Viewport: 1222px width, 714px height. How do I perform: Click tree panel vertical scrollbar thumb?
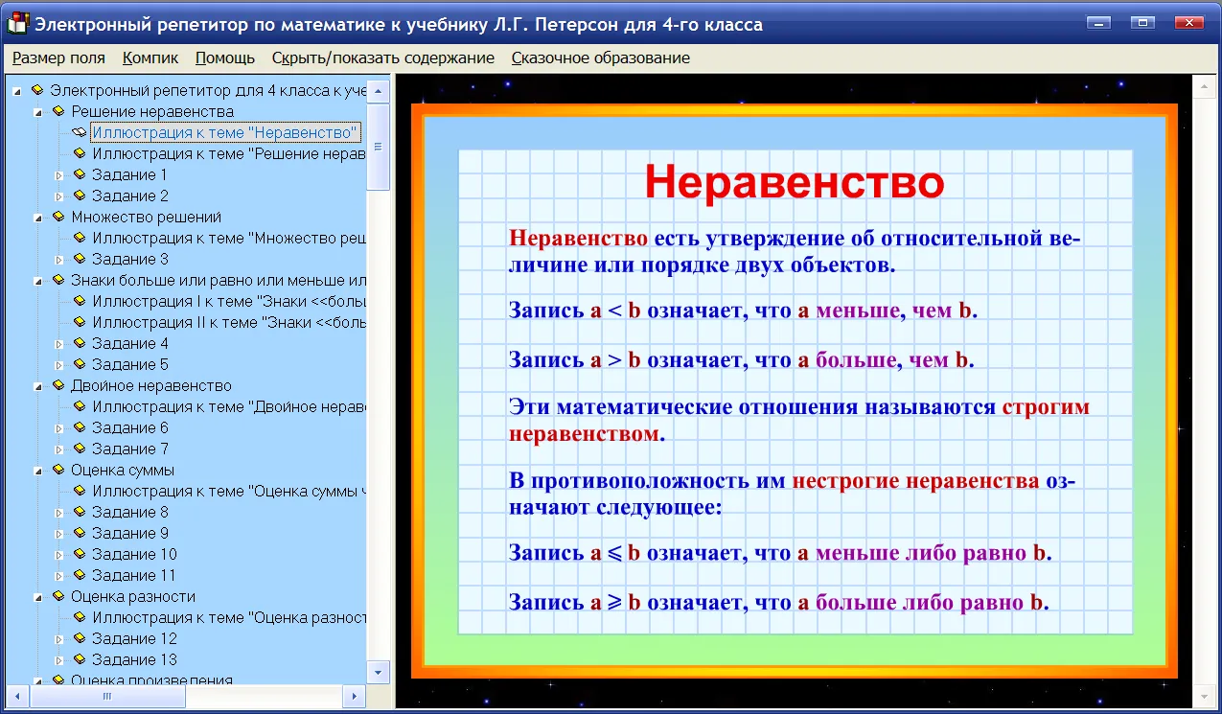click(379, 147)
